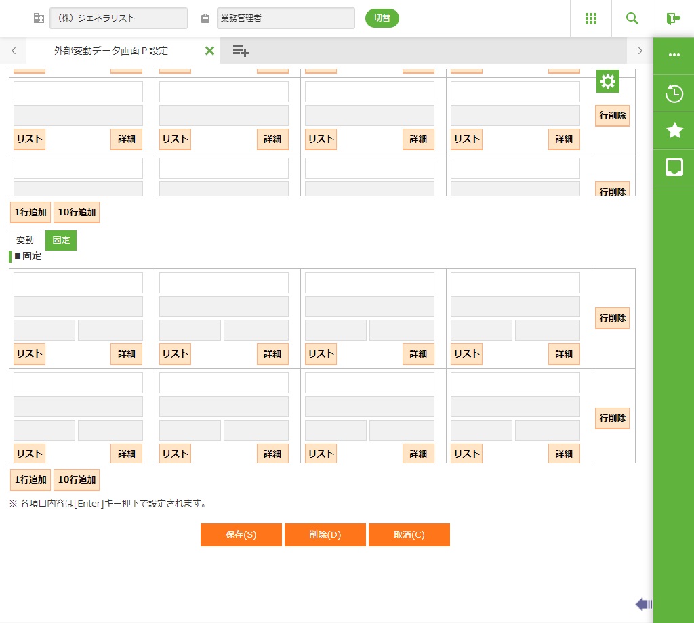Screen dimensions: 694x623
Task: Close the 外部変動データ画面Ｐ設定 tab
Action: pyautogui.click(x=209, y=51)
